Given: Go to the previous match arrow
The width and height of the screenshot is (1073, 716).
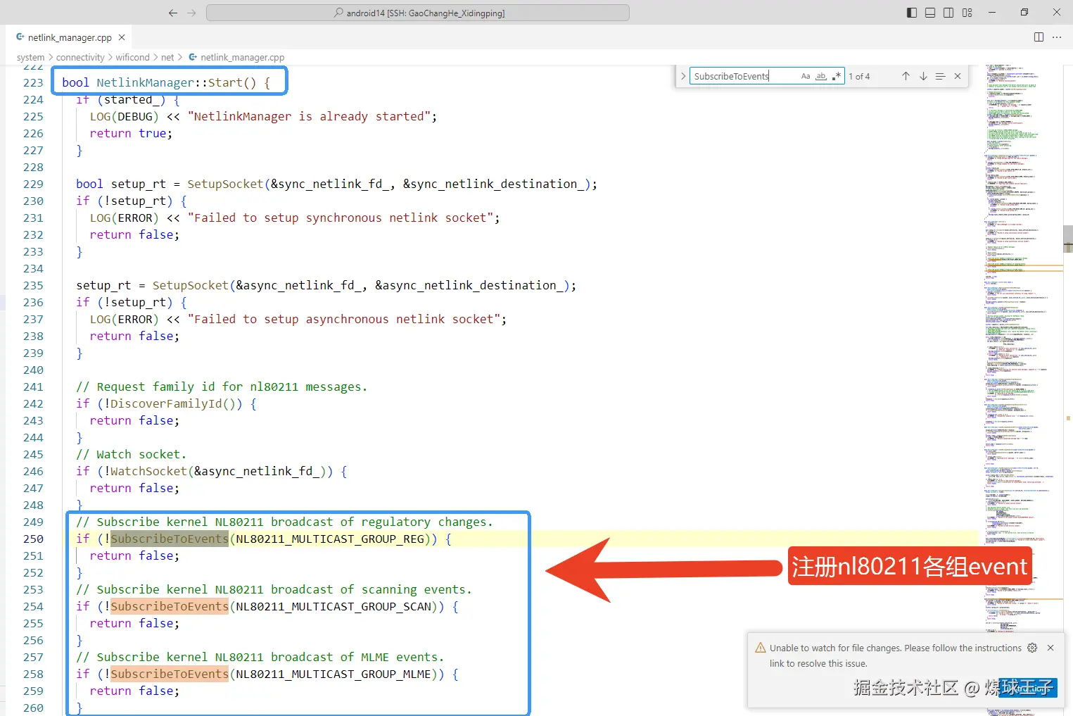Looking at the screenshot, I should (x=906, y=76).
